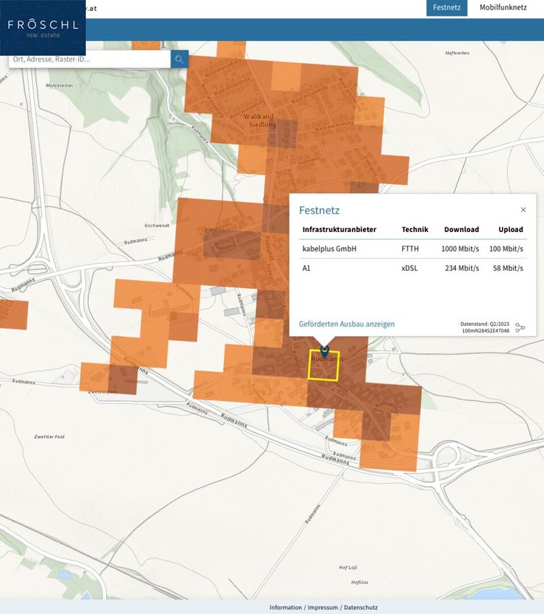This screenshot has width=544, height=614.
Task: Click the map location pin marker
Action: [x=324, y=350]
